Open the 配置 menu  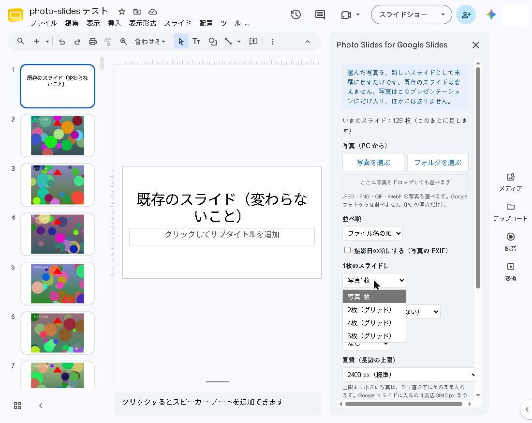point(206,23)
